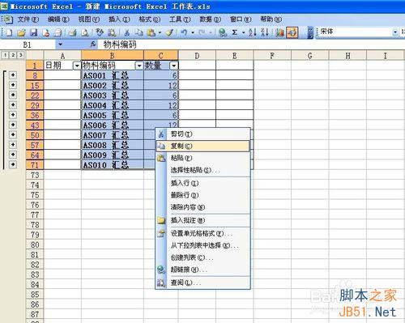405x323 pixels.
Task: Open the 帮助 menu
Action: [271, 19]
